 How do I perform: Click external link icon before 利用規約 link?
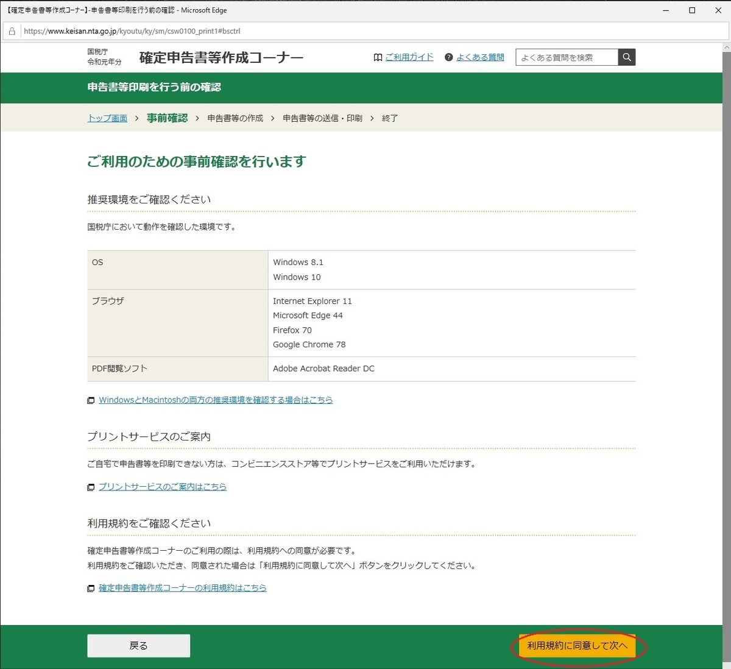[x=91, y=588]
